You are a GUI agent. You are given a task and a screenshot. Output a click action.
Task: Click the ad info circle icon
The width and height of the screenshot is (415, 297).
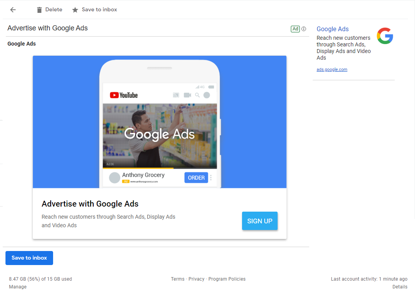304,29
